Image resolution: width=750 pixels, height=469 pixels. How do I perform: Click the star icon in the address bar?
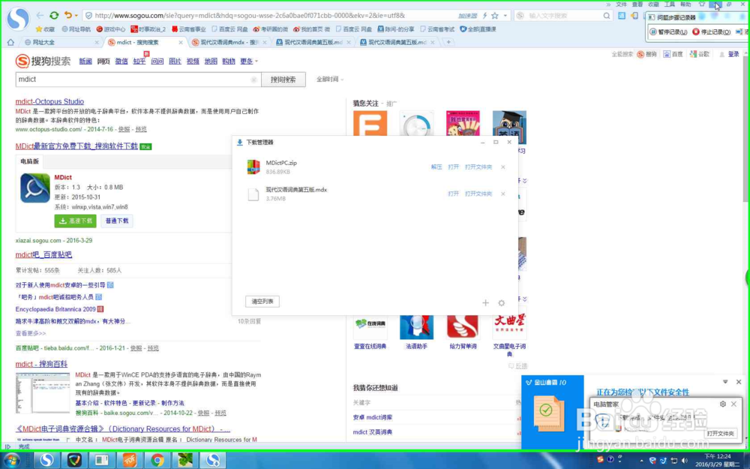pos(495,16)
